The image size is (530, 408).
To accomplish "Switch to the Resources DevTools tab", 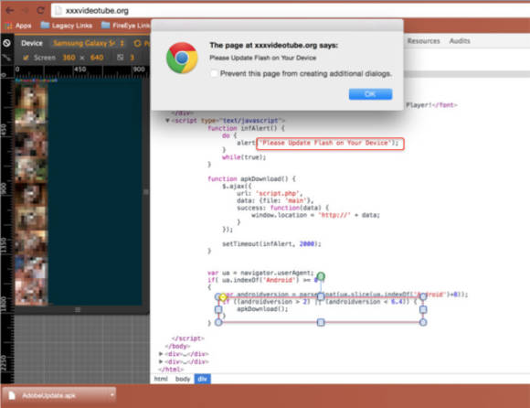I will coord(423,41).
